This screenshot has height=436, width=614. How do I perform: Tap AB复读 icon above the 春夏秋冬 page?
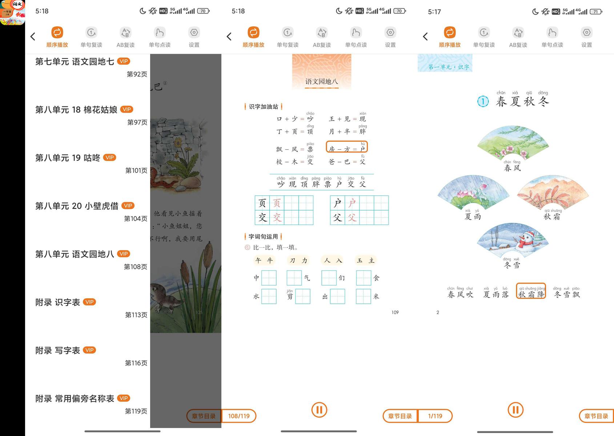coord(518,37)
